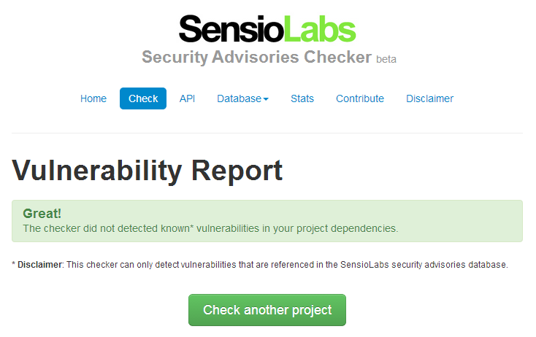Open the Home page link
This screenshot has height=337, width=536.
93,98
